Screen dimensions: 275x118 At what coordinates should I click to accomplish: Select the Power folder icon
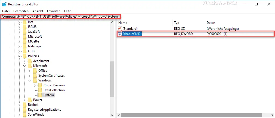click(x=30, y=100)
